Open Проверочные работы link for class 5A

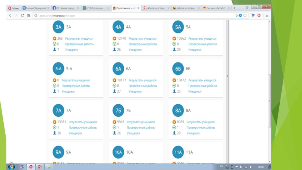pos(202,44)
